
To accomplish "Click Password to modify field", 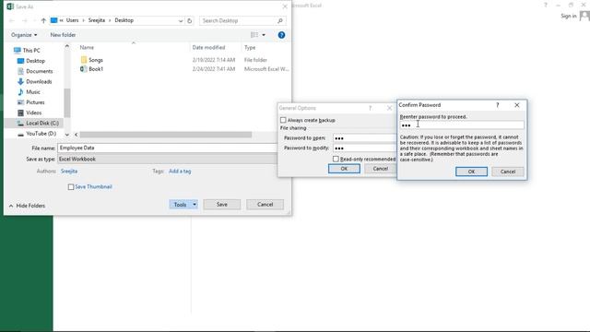I will [x=365, y=148].
